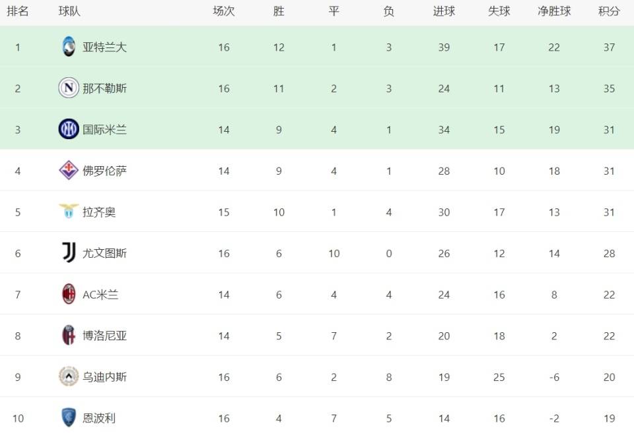
Task: Click the Juventus (尤文图斯) J logo
Action: tap(69, 252)
